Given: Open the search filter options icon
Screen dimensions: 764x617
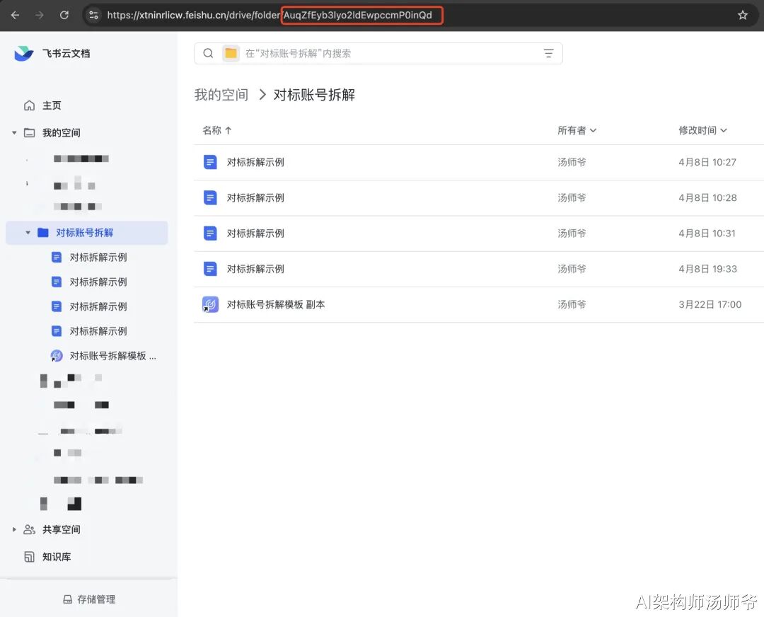Looking at the screenshot, I should [548, 54].
